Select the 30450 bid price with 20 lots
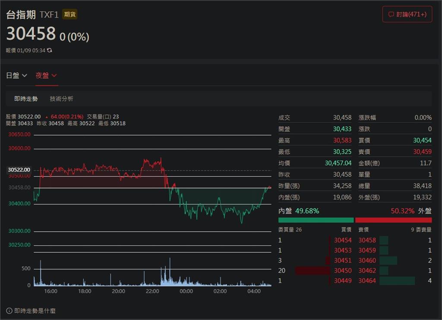Screen dimensions: 442x320 (343, 270)
